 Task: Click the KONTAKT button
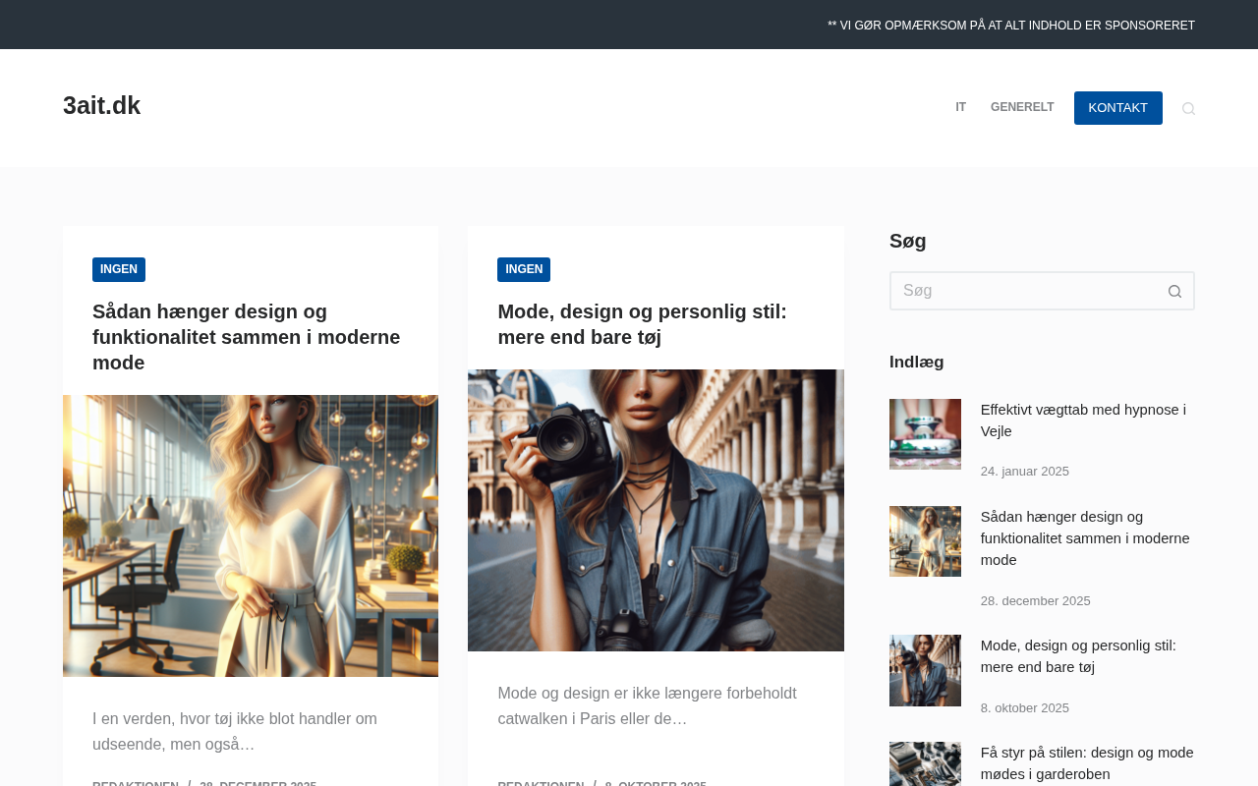(1118, 108)
